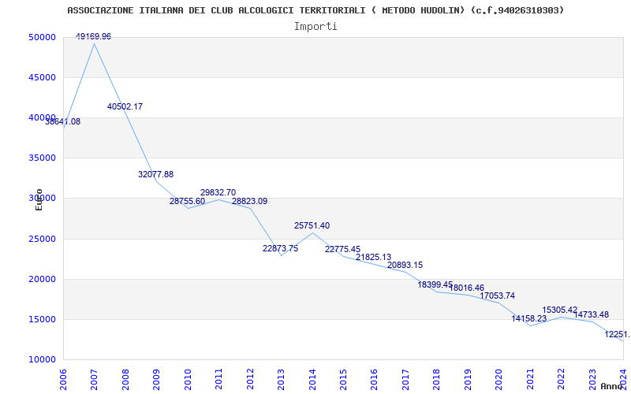Select the 21825.13 value label
Image resolution: width=631 pixels, height=394 pixels.
pos(373,258)
